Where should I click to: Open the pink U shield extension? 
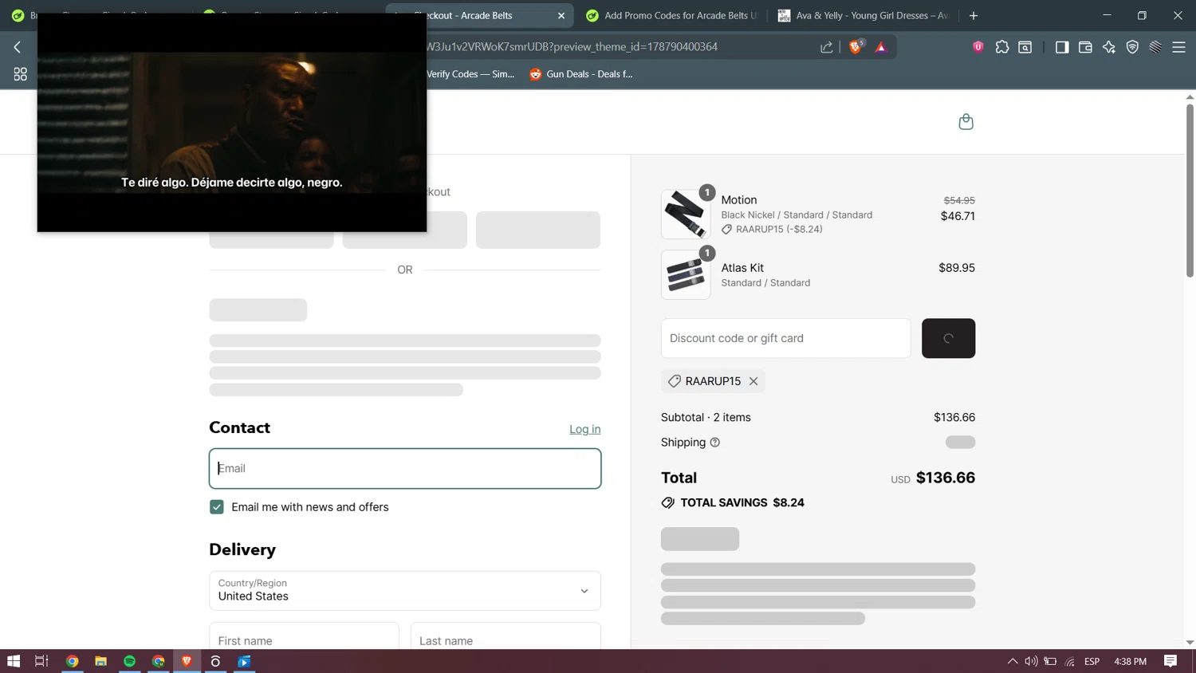pos(978,47)
